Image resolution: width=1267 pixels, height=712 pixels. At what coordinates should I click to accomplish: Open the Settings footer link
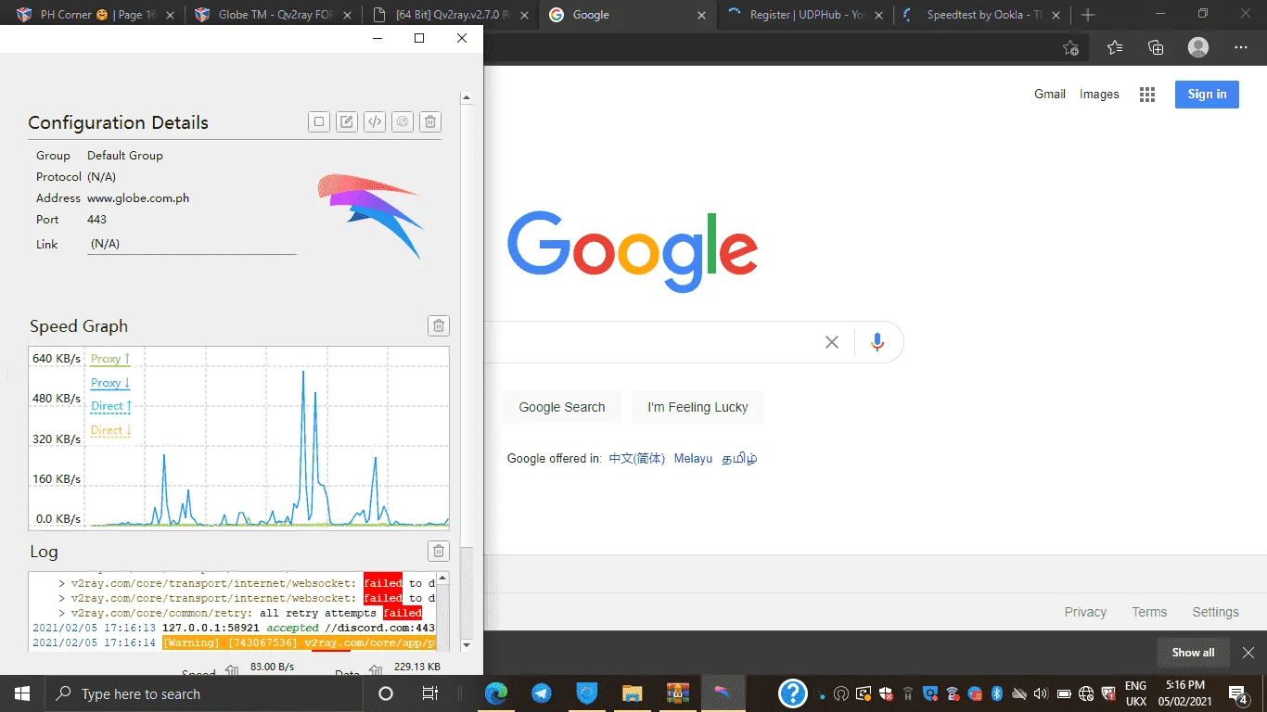pyautogui.click(x=1215, y=612)
